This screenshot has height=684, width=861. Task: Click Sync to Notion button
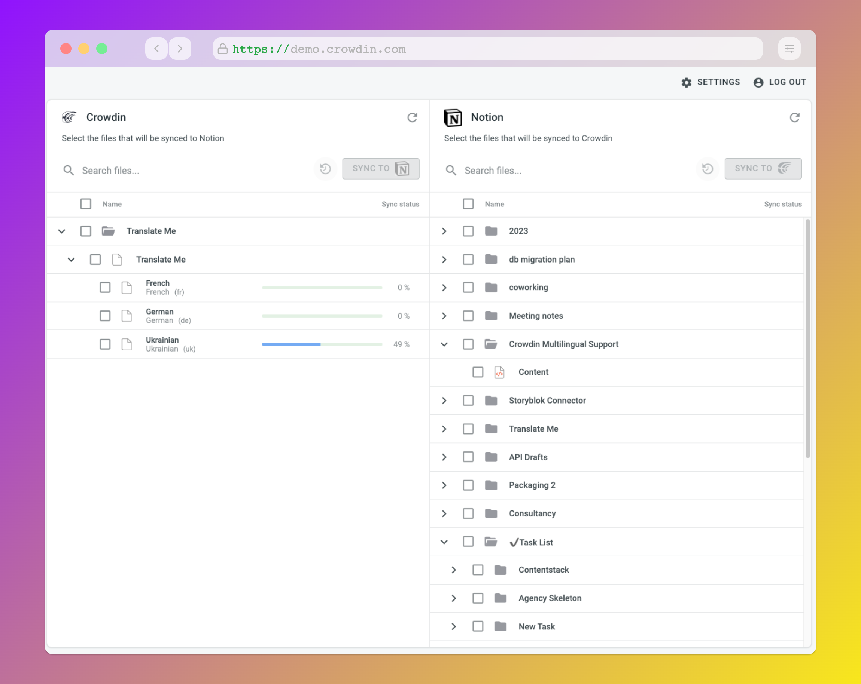click(x=381, y=168)
